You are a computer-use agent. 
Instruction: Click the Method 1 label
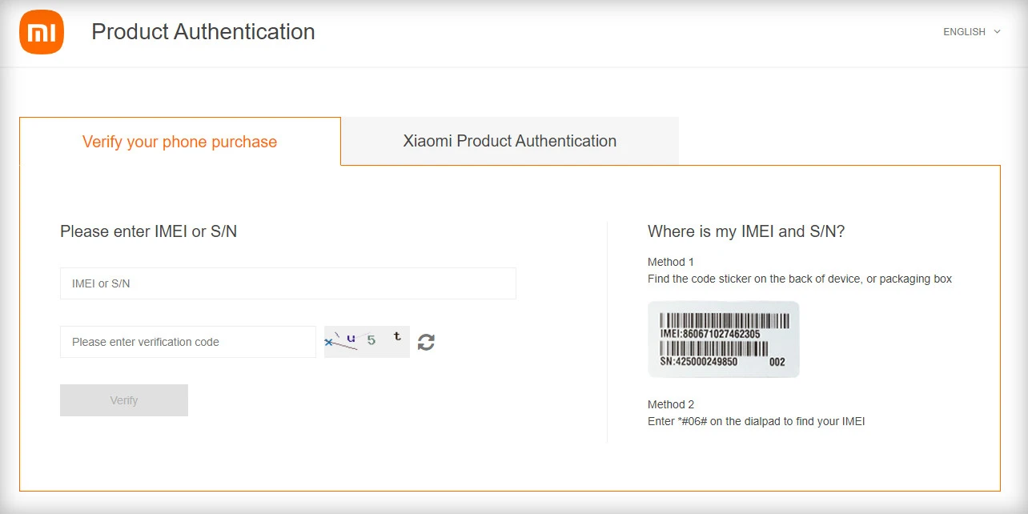(x=670, y=262)
